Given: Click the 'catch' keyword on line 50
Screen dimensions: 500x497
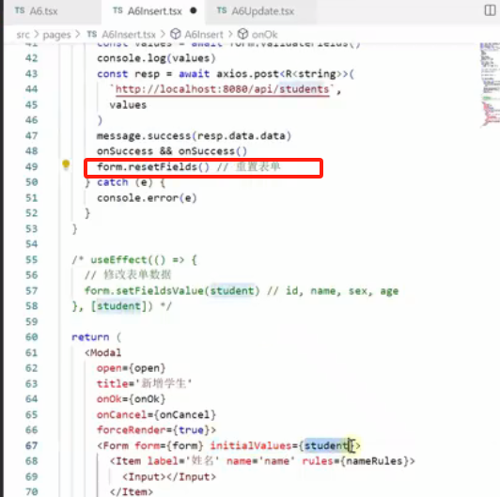Looking at the screenshot, I should (x=113, y=182).
